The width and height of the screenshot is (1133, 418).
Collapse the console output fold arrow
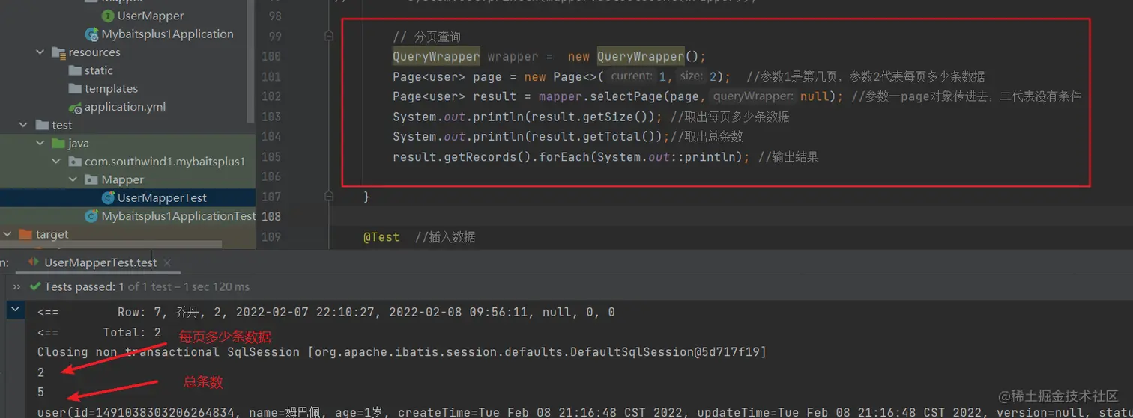tap(16, 311)
